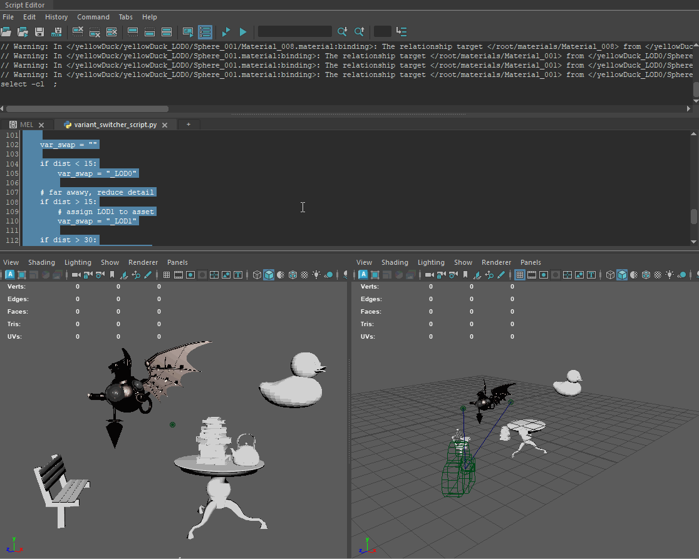Click Open Script folder icon
Viewport: 699px width, 559px height.
point(7,31)
